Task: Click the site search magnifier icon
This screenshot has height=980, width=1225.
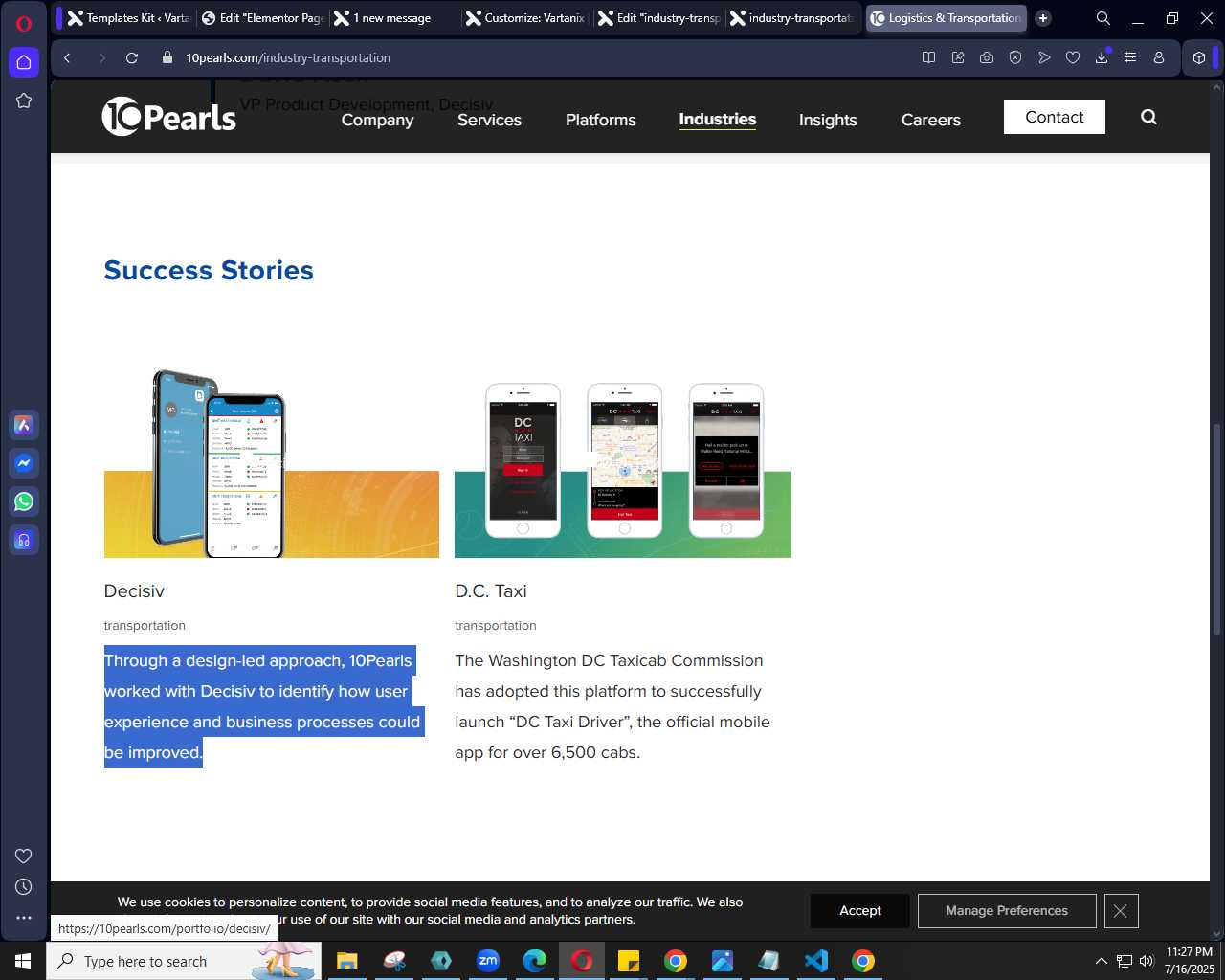Action: [x=1148, y=117]
